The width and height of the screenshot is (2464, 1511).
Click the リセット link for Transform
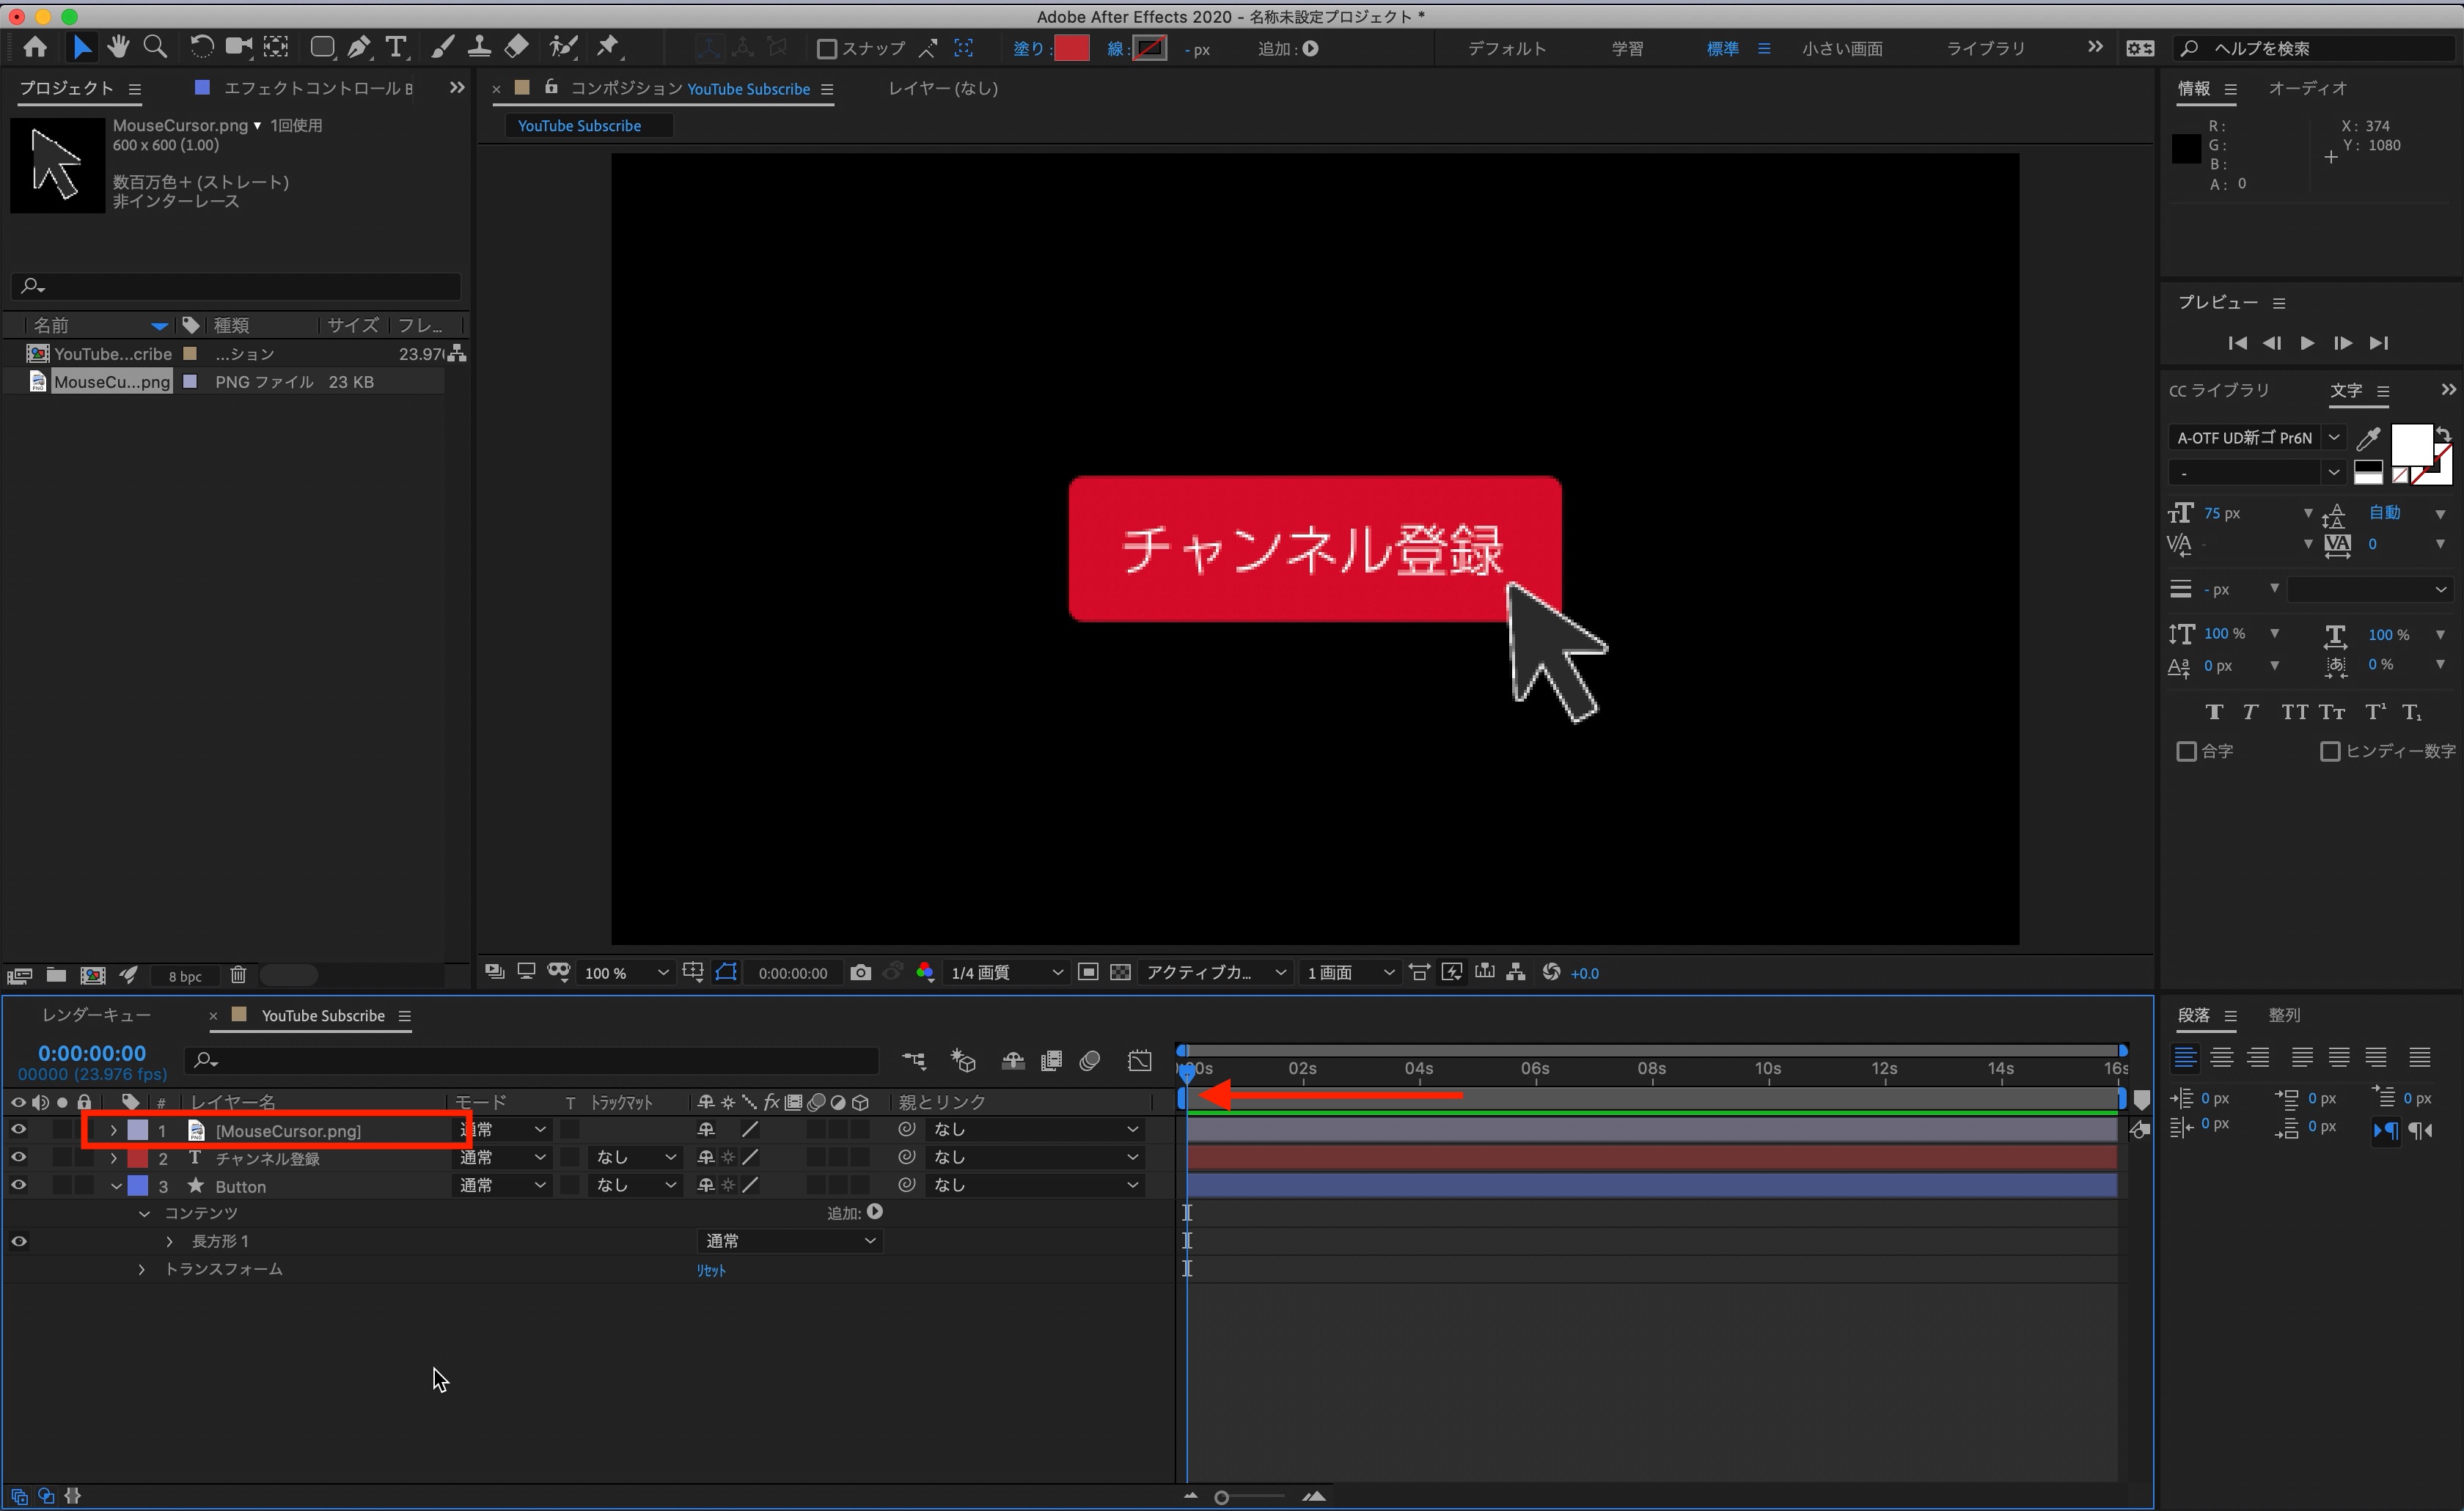(x=711, y=1270)
